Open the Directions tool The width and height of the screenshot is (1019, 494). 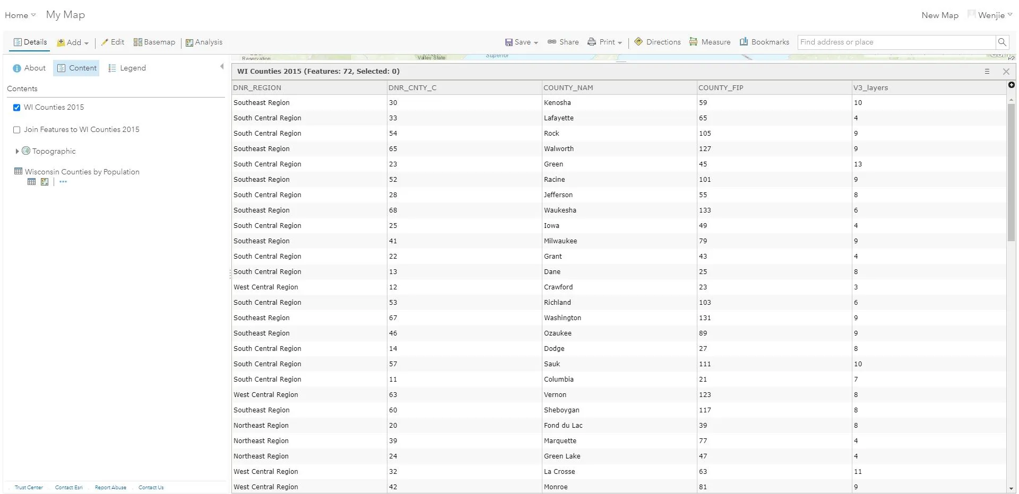click(x=657, y=42)
